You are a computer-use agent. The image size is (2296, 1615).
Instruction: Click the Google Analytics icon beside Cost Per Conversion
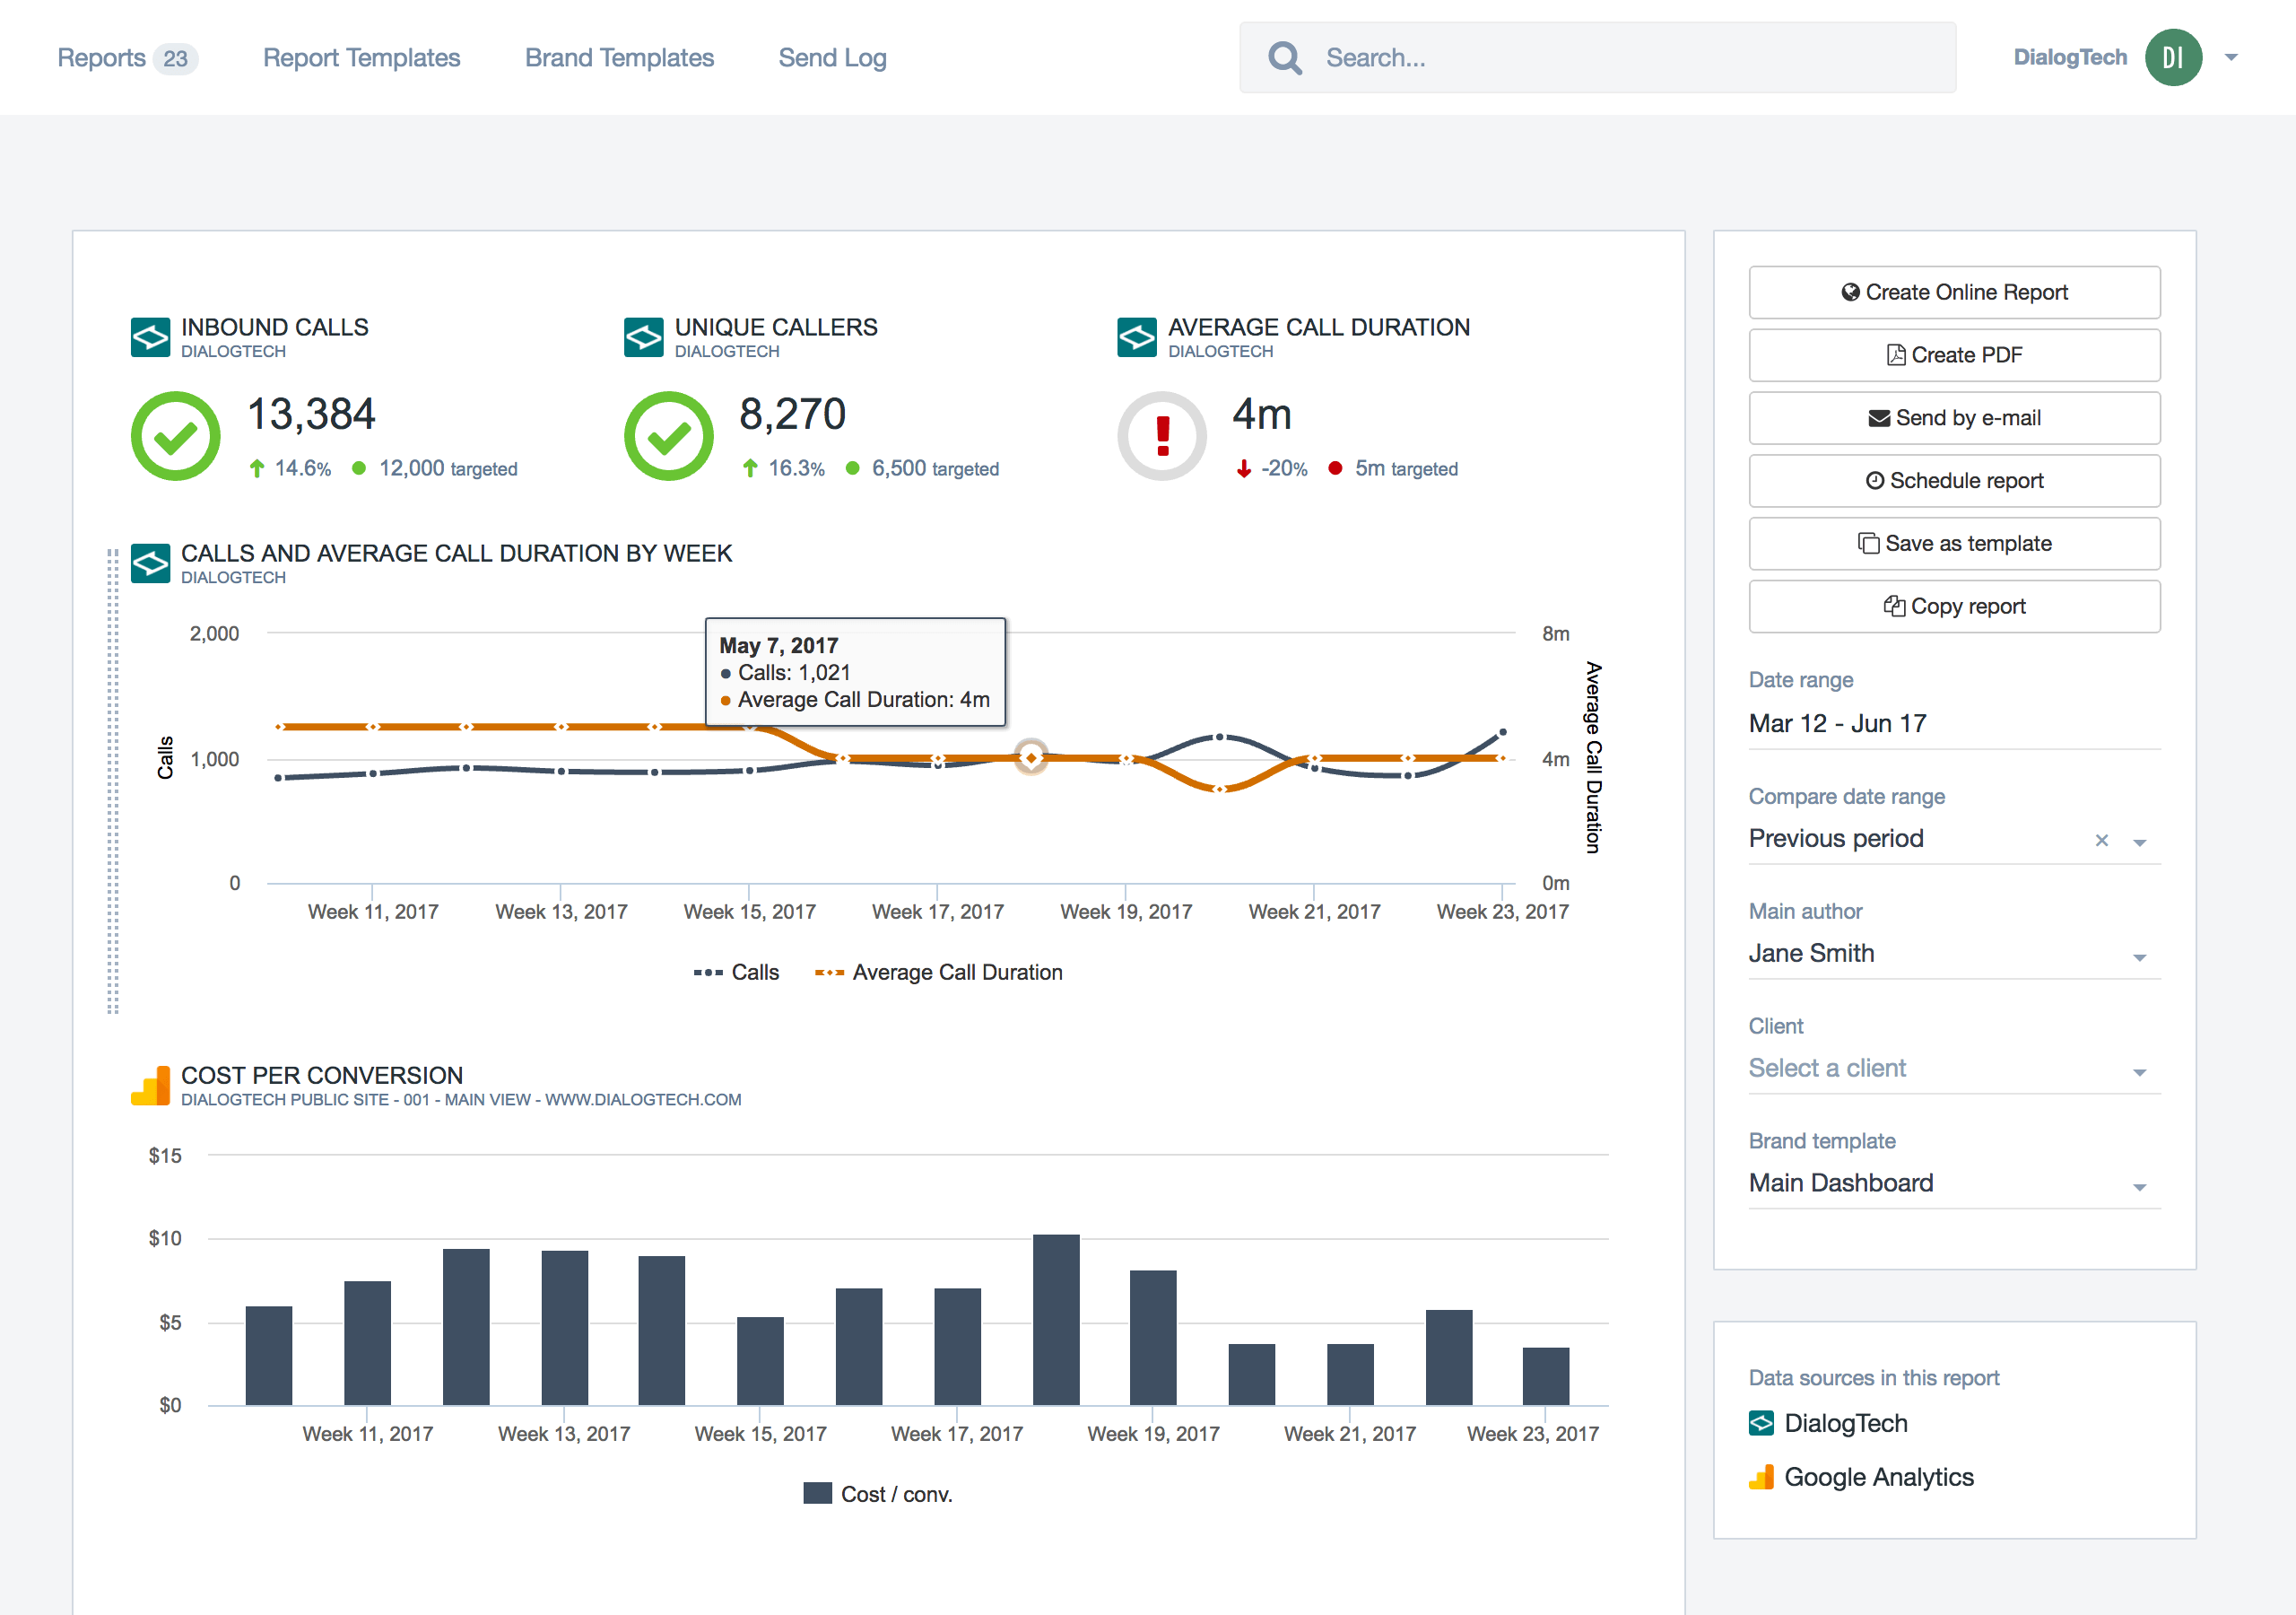[x=150, y=1086]
